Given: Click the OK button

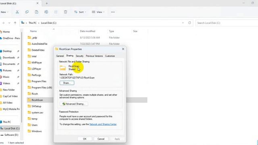Looking at the screenshot, I should (x=85, y=139).
